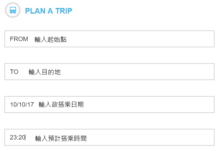This screenshot has width=221, height=151.
Task: Click the TO label text
Action: 14,72
